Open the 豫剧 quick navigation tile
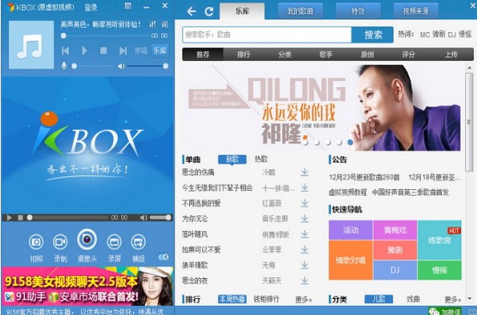Screen dimensions: 477x315 tap(395, 250)
